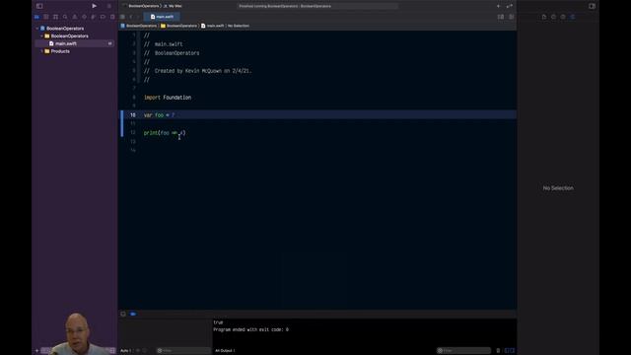631x355 pixels.
Task: Add editor on right
Action: (x=512, y=17)
